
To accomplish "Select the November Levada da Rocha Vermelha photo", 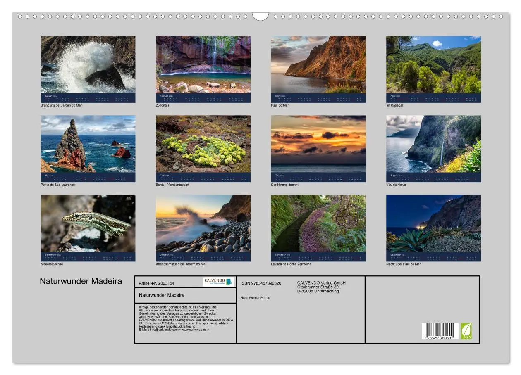I will (318, 224).
